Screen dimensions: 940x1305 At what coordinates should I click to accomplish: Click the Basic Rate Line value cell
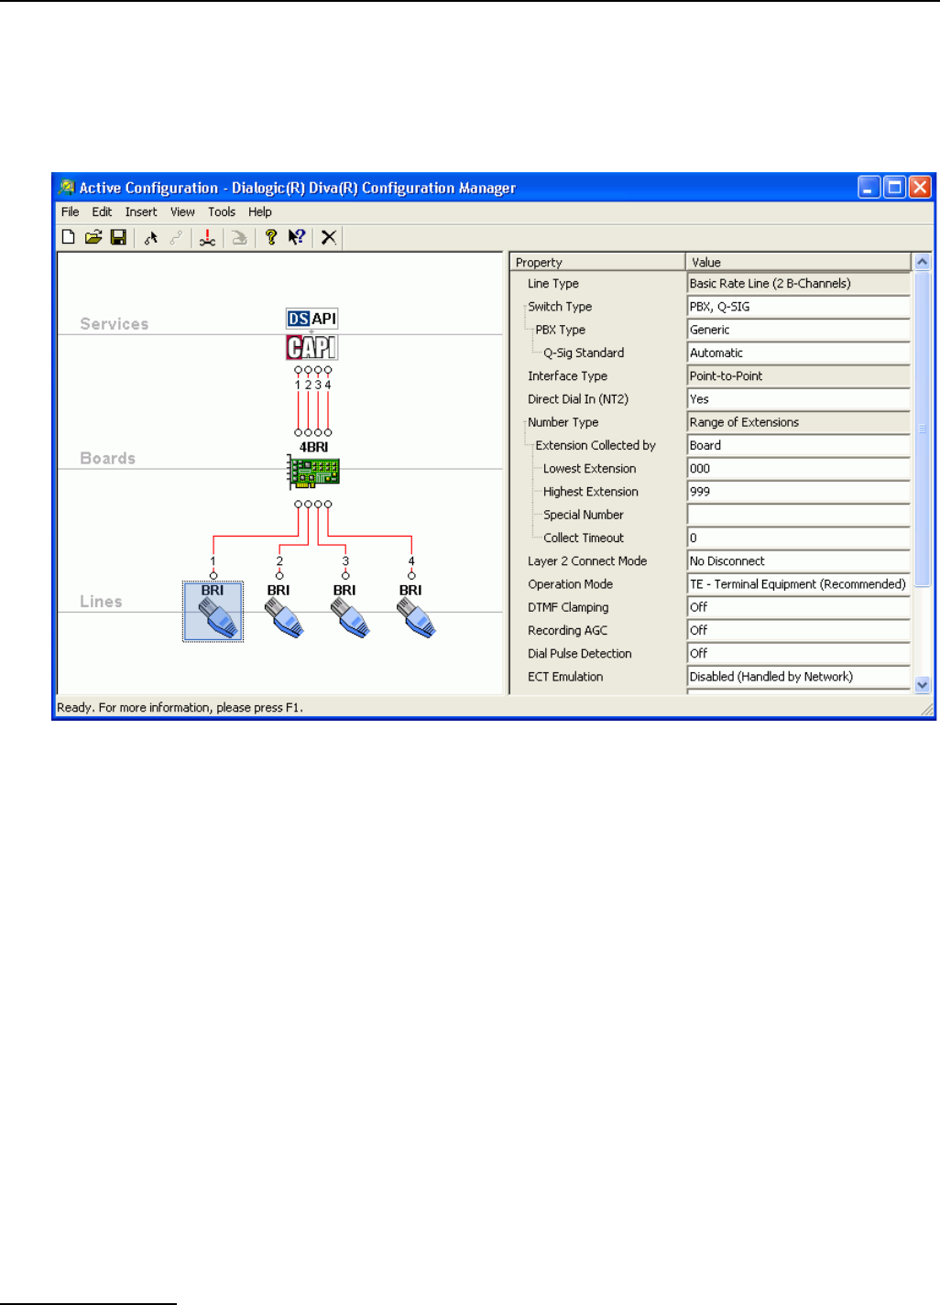click(x=799, y=284)
